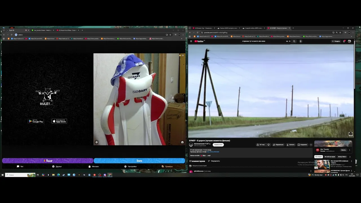Click the Windows taskbar search box
Image resolution: width=361 pixels, height=203 pixels.
[x=20, y=175]
